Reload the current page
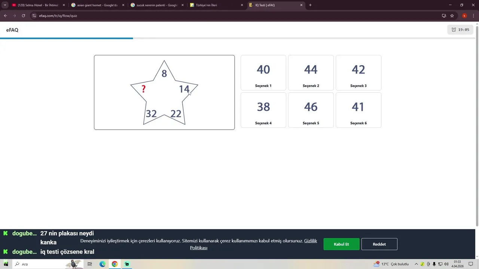Viewport: 479px width, 269px height. coord(24,16)
